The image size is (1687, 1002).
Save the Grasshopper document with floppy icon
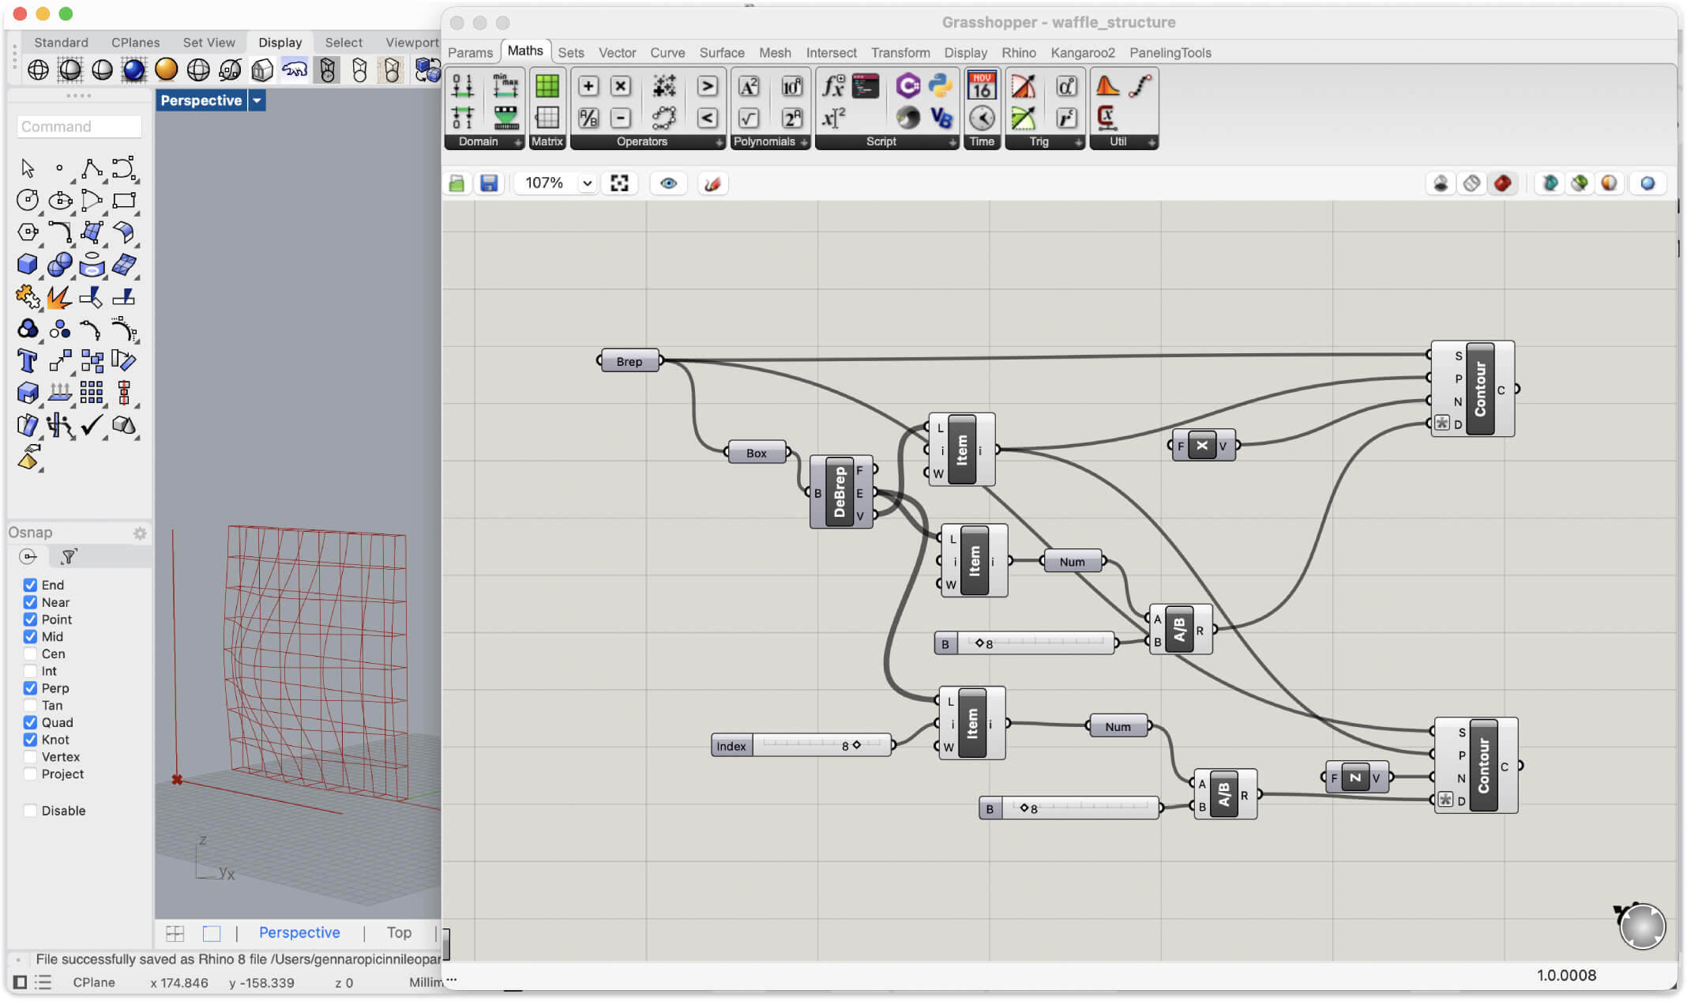tap(489, 183)
